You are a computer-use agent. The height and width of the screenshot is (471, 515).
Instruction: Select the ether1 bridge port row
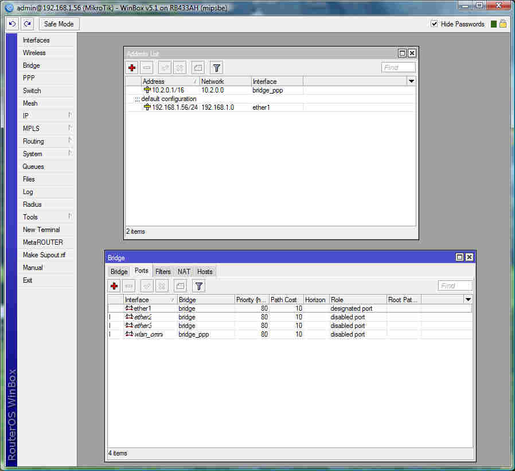[290, 308]
